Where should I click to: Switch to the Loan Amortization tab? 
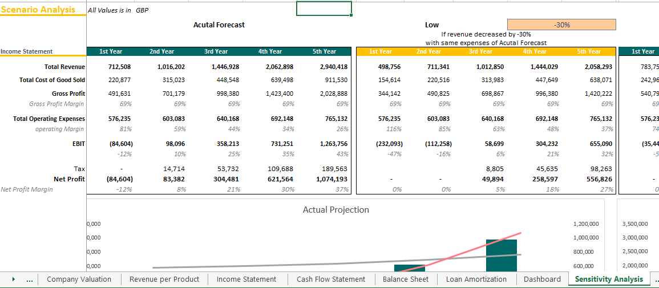[x=476, y=279]
